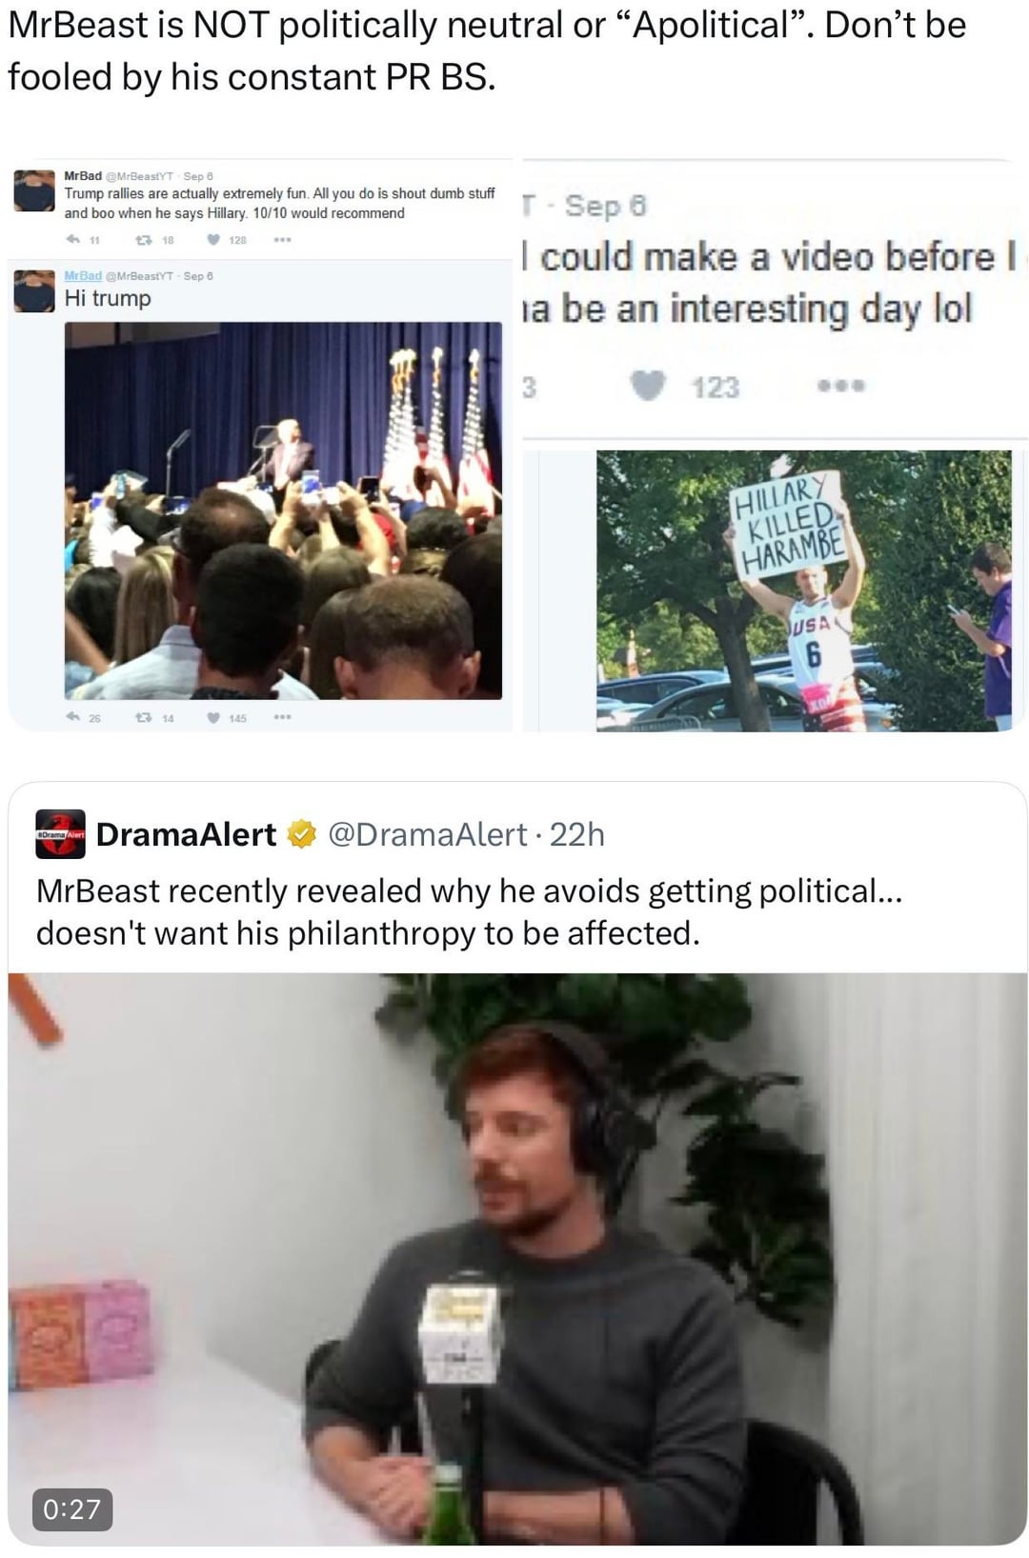
Task: Click the reply arrow showing 26
Action: click(72, 718)
